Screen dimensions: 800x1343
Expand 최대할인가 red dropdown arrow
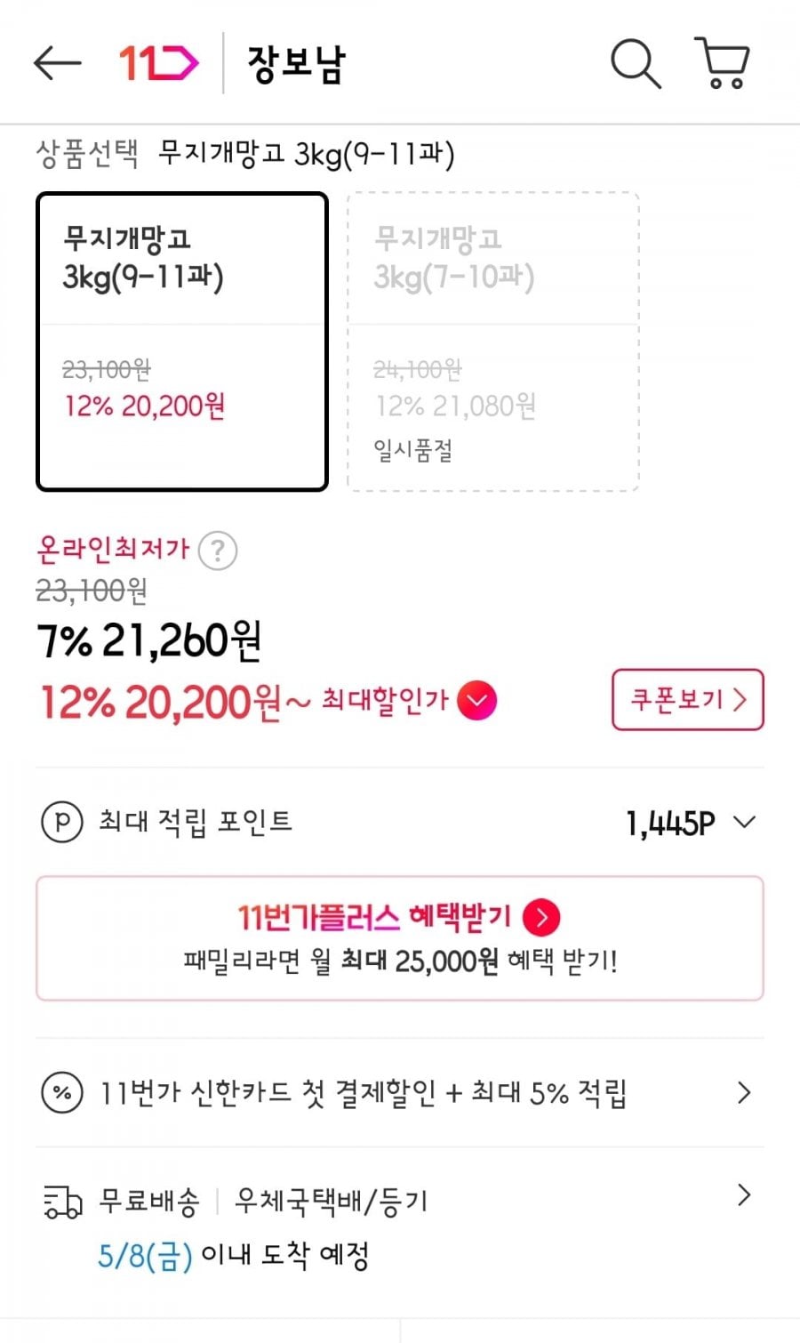point(477,701)
